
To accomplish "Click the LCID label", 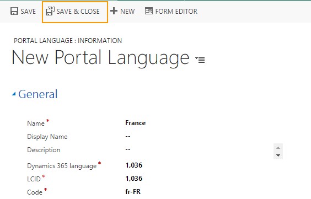I will pyautogui.click(x=34, y=179).
